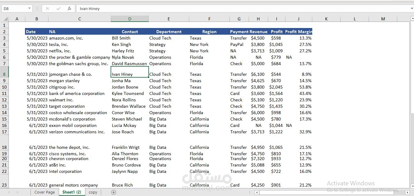Select contact David Rasmussen cell
The height and width of the screenshot is (196, 414).
tap(130, 64)
